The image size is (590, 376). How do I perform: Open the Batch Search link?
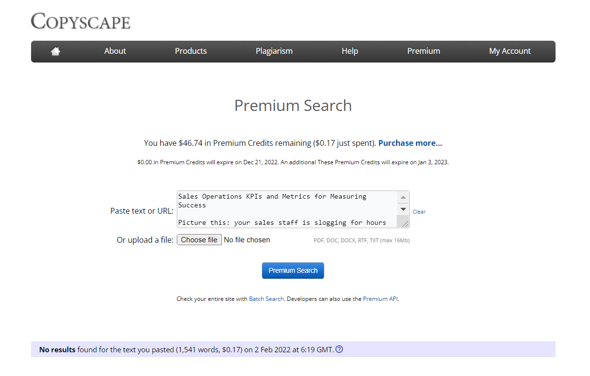coord(266,299)
